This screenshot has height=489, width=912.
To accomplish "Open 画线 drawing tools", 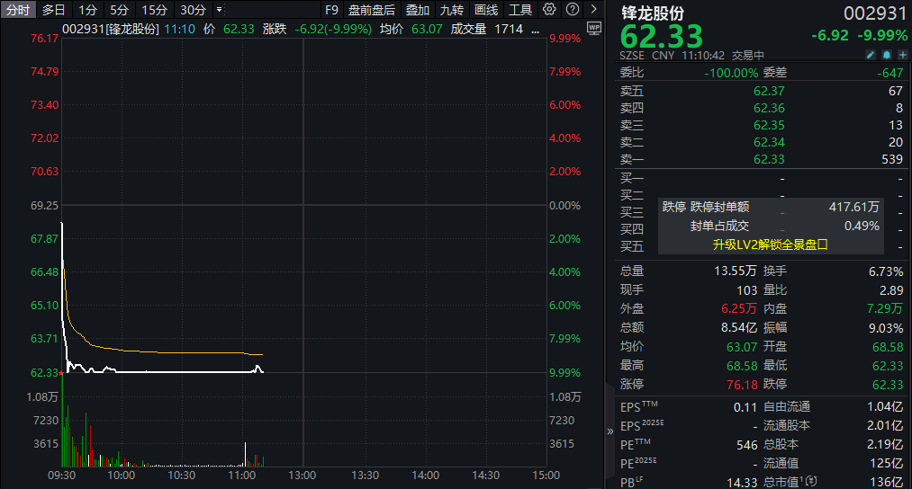I will pyautogui.click(x=486, y=10).
